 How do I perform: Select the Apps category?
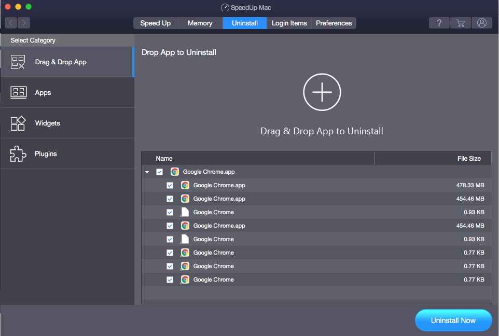click(67, 93)
